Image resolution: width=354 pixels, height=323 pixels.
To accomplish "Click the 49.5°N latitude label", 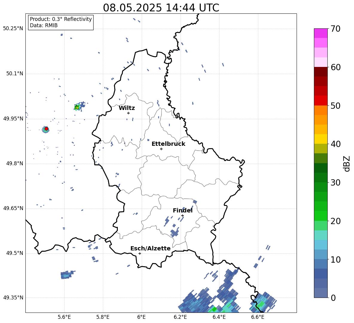I will (15, 253).
